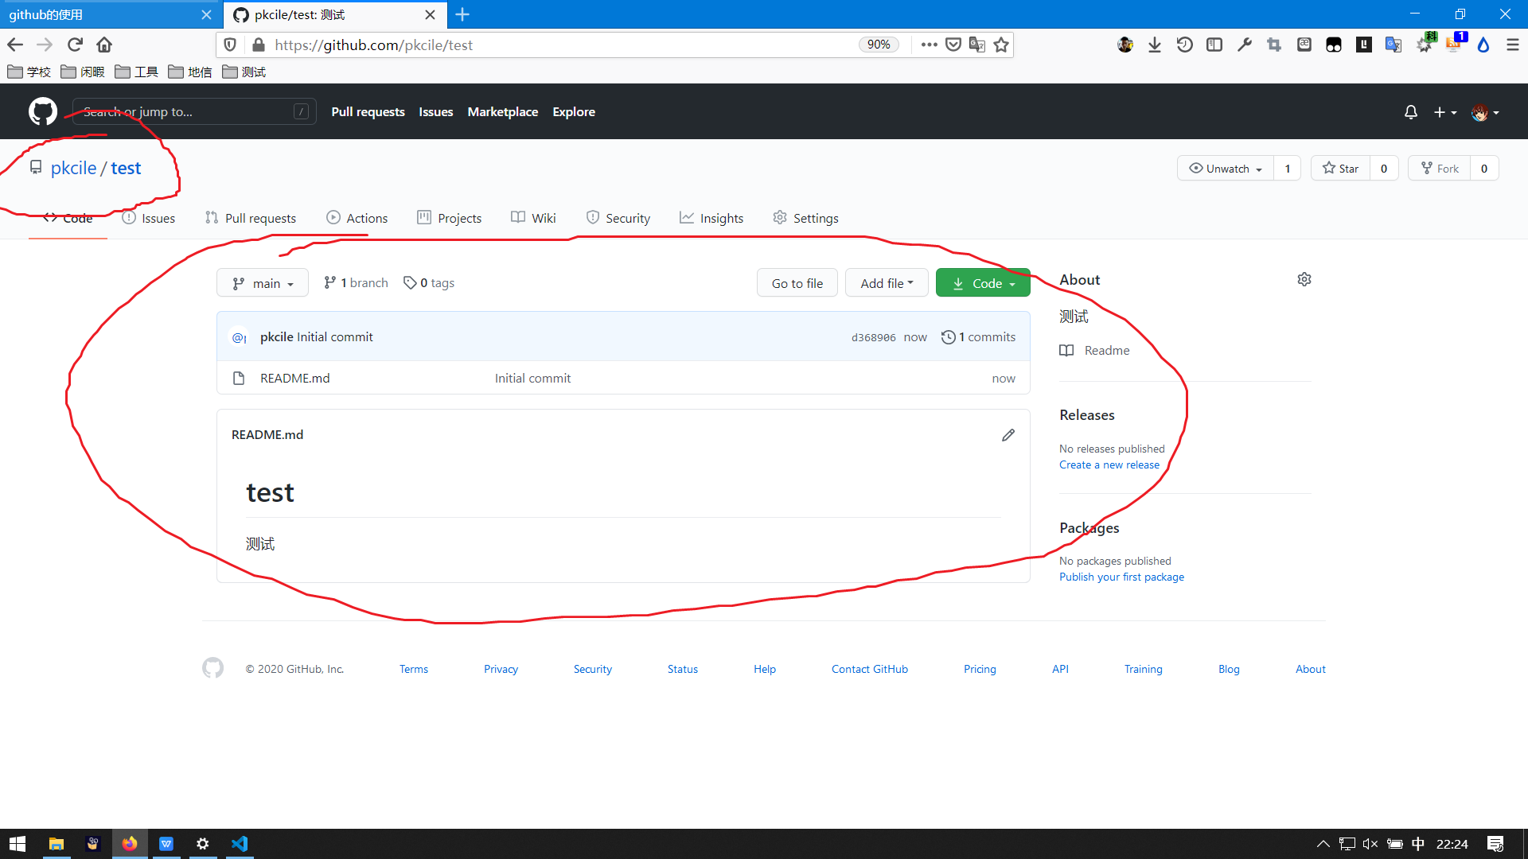Fork the repository
The height and width of the screenshot is (859, 1528).
point(1440,168)
